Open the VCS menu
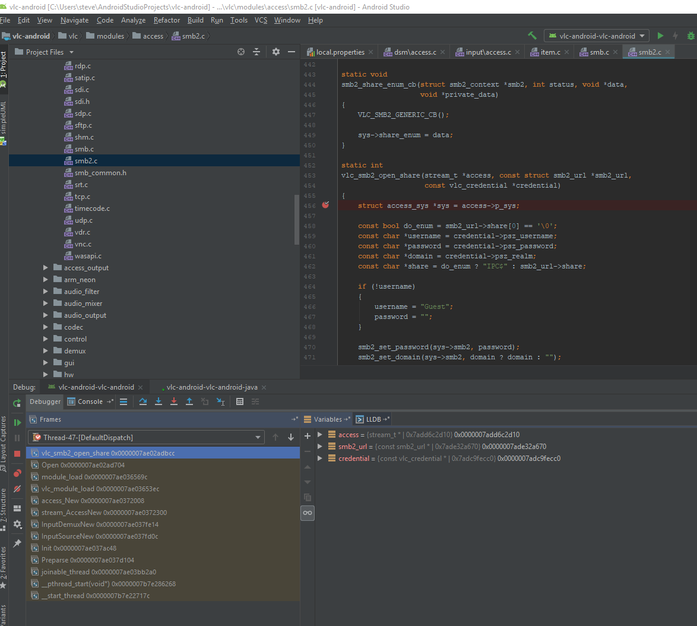The image size is (697, 626). (x=261, y=20)
